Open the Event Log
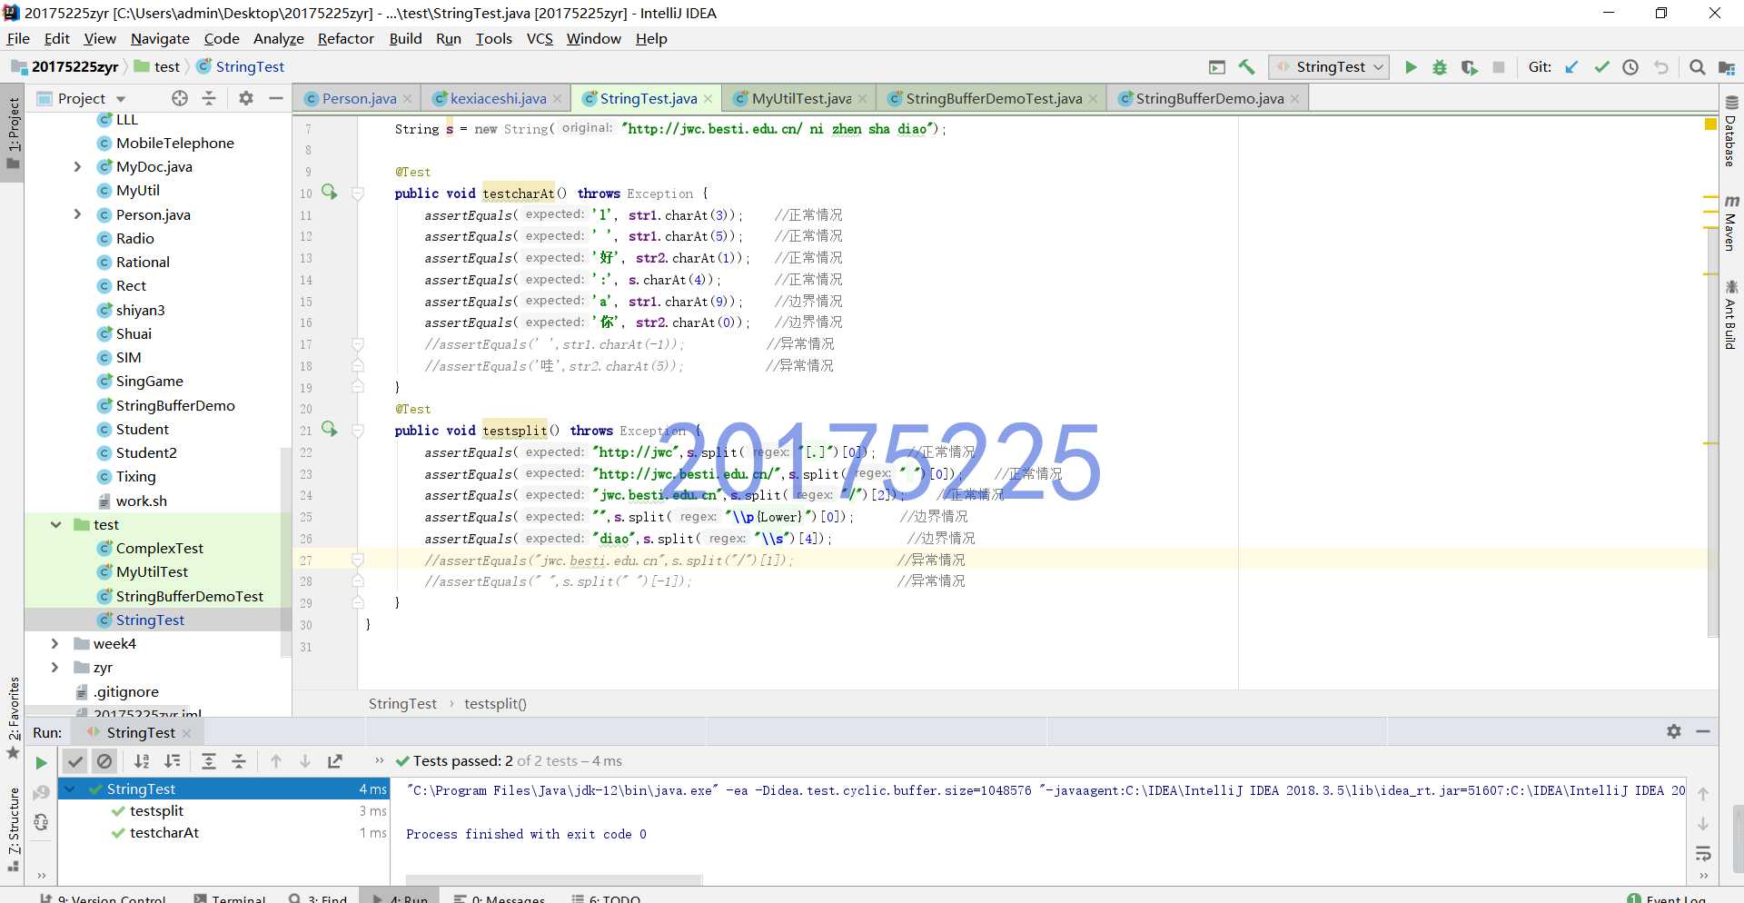 (x=1666, y=897)
